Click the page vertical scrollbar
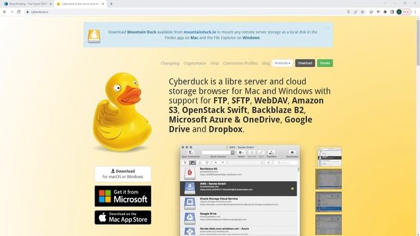Viewport: 420px width, 236px height. point(418,43)
